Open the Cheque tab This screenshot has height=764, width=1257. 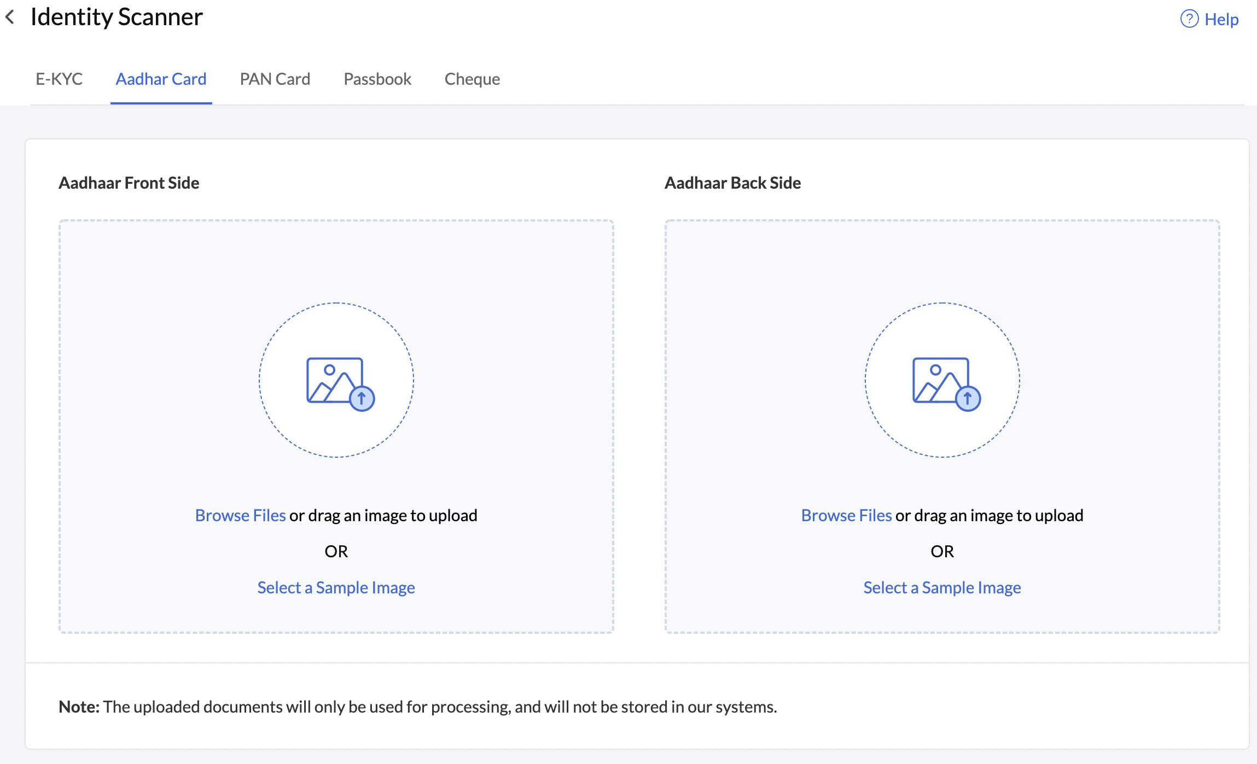tap(473, 79)
